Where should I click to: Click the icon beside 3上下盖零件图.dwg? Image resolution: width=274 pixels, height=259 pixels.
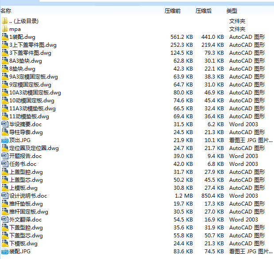(x=5, y=45)
